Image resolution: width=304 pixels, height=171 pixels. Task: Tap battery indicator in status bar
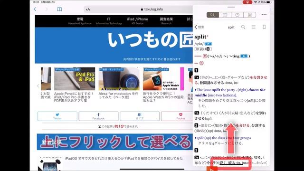pyautogui.click(x=268, y=2)
